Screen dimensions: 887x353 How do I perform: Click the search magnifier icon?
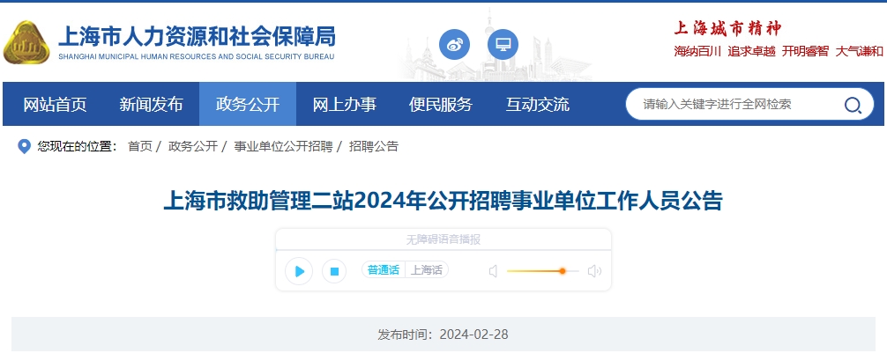point(853,105)
